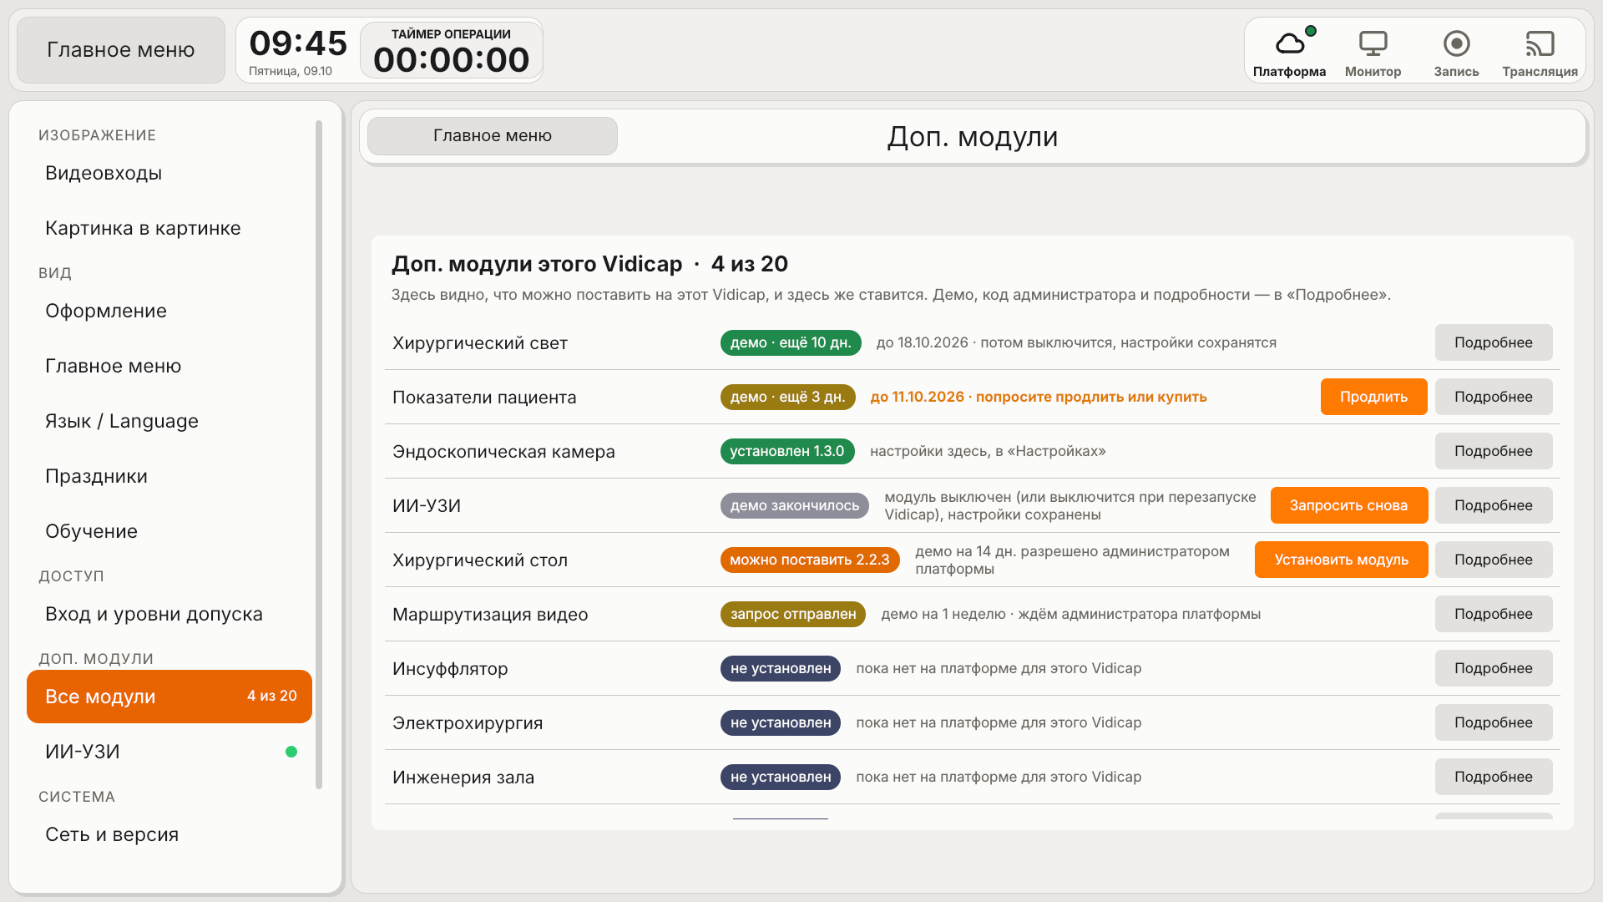
Task: Open Подробнее for Показатели пациента
Action: point(1493,397)
